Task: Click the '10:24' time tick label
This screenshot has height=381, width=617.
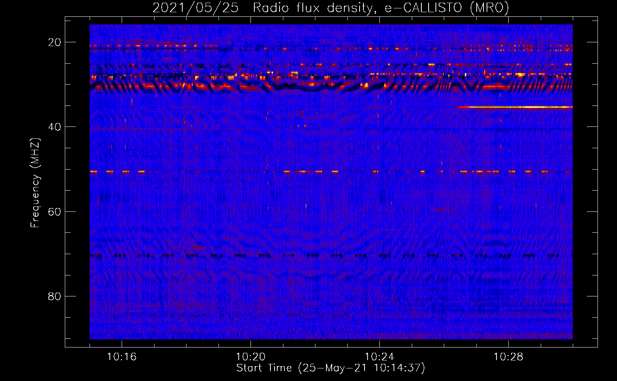Action: (379, 357)
